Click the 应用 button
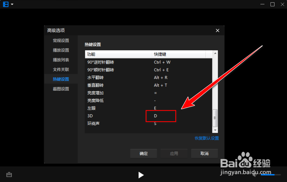 tap(174, 153)
